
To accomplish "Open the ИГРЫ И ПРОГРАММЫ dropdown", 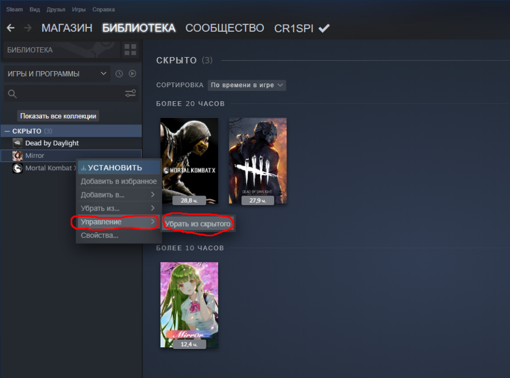I will (x=57, y=74).
